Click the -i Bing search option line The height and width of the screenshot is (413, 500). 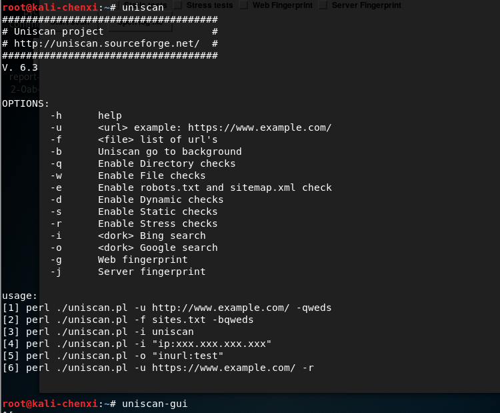pos(127,236)
